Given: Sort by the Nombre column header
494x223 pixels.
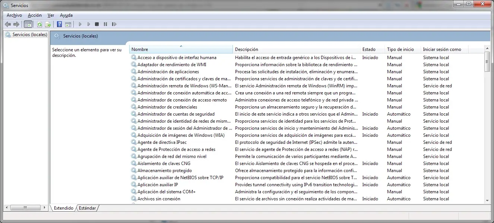Looking at the screenshot, I should pyautogui.click(x=181, y=49).
